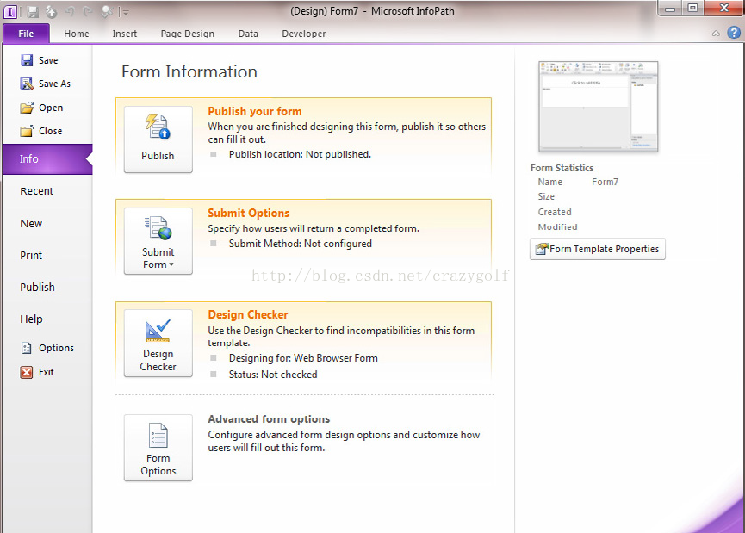This screenshot has width=745, height=533.
Task: Click 'Submit Method: Not configured' text
Action: 301,244
